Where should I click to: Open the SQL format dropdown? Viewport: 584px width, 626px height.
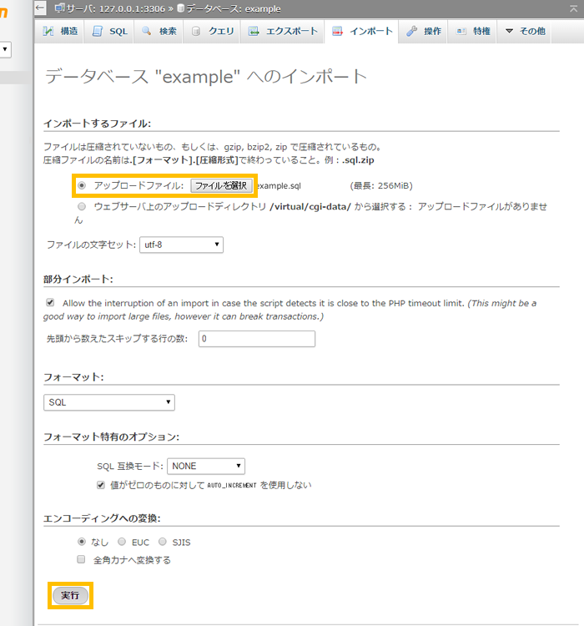pyautogui.click(x=109, y=402)
